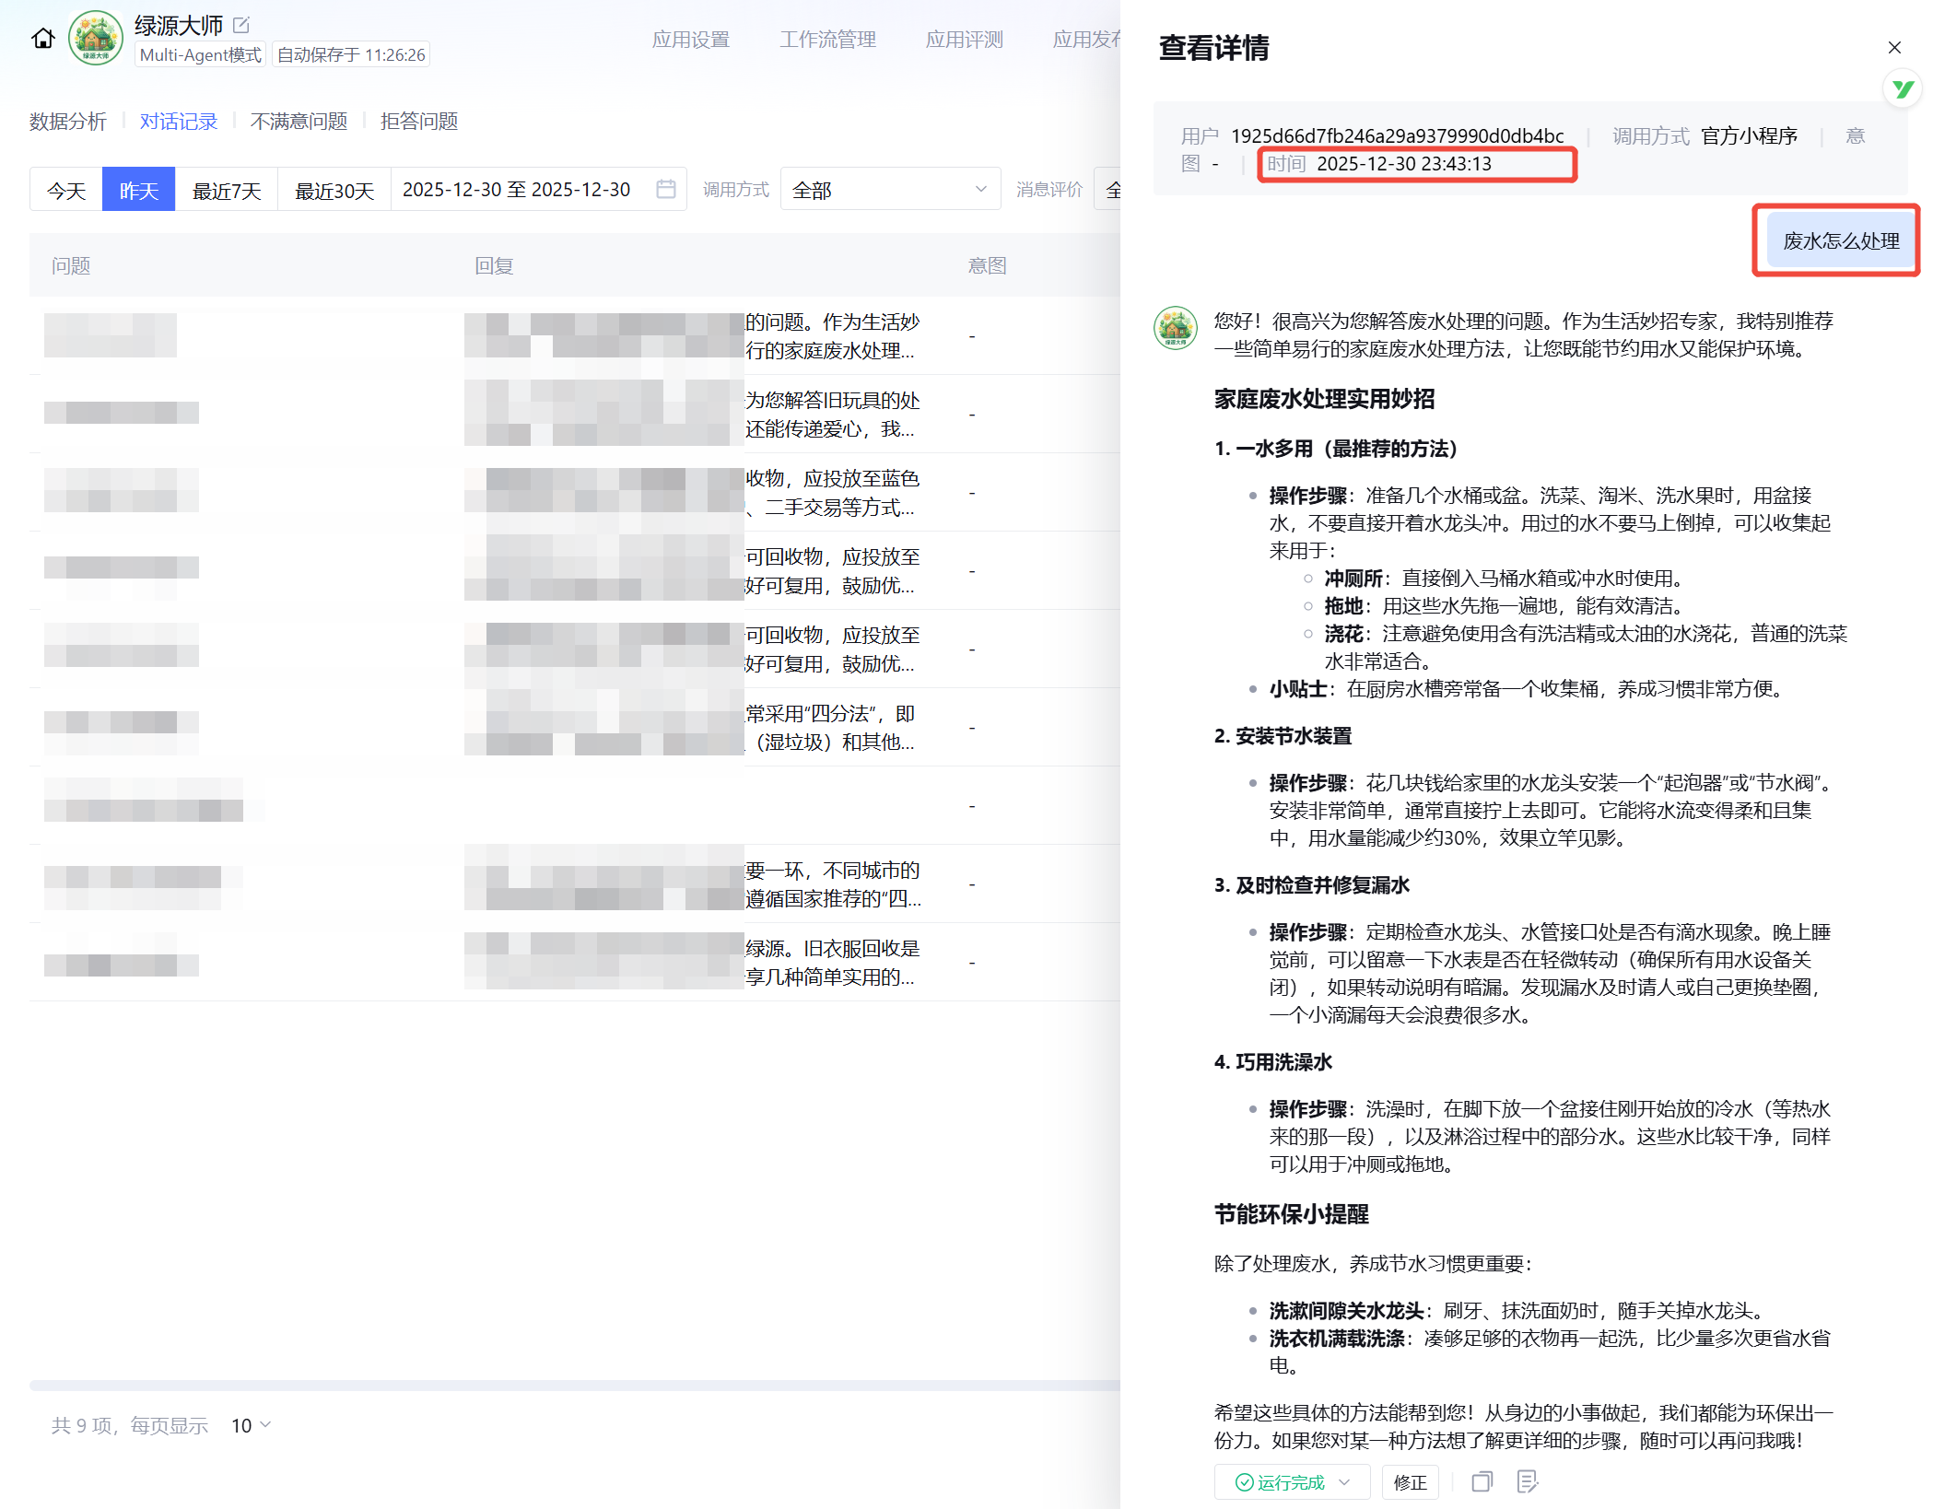Open the page size 10 dropdown
Viewport: 1933px width, 1509px height.
tap(251, 1425)
